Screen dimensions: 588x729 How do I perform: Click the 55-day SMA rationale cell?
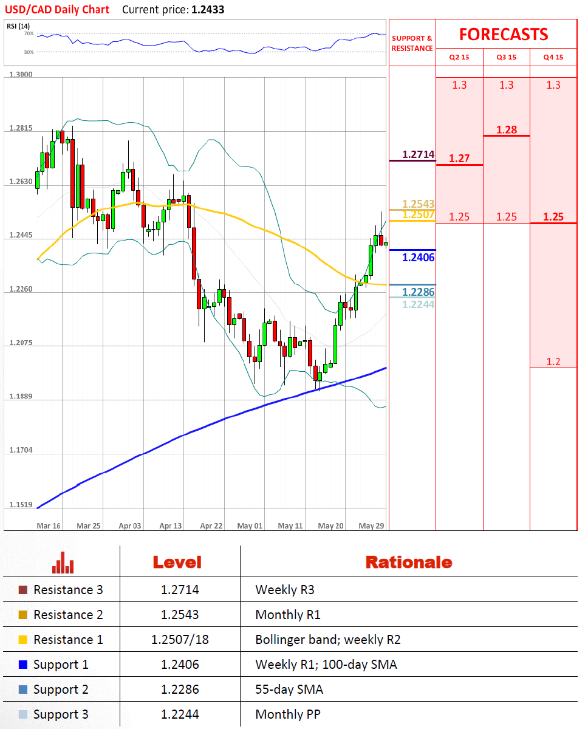pos(289,690)
